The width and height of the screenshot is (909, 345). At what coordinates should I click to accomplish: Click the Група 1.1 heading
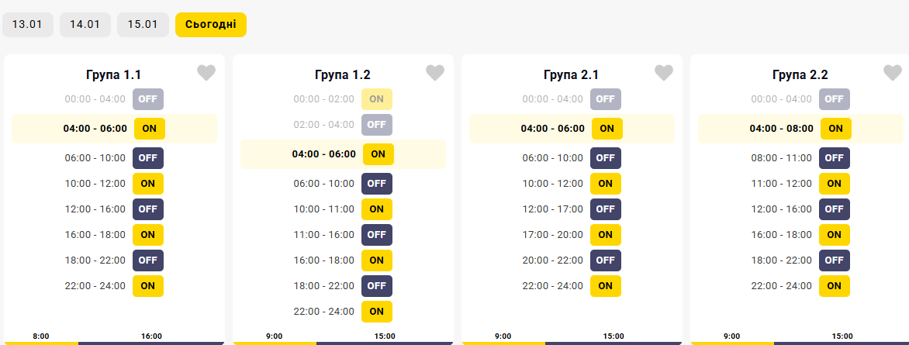coord(113,75)
